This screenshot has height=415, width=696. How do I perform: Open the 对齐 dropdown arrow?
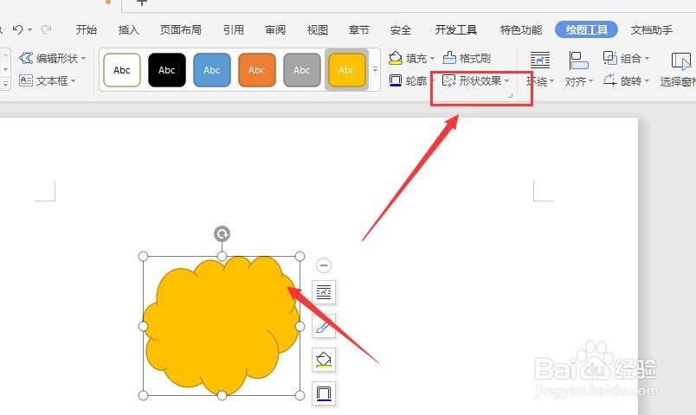590,81
